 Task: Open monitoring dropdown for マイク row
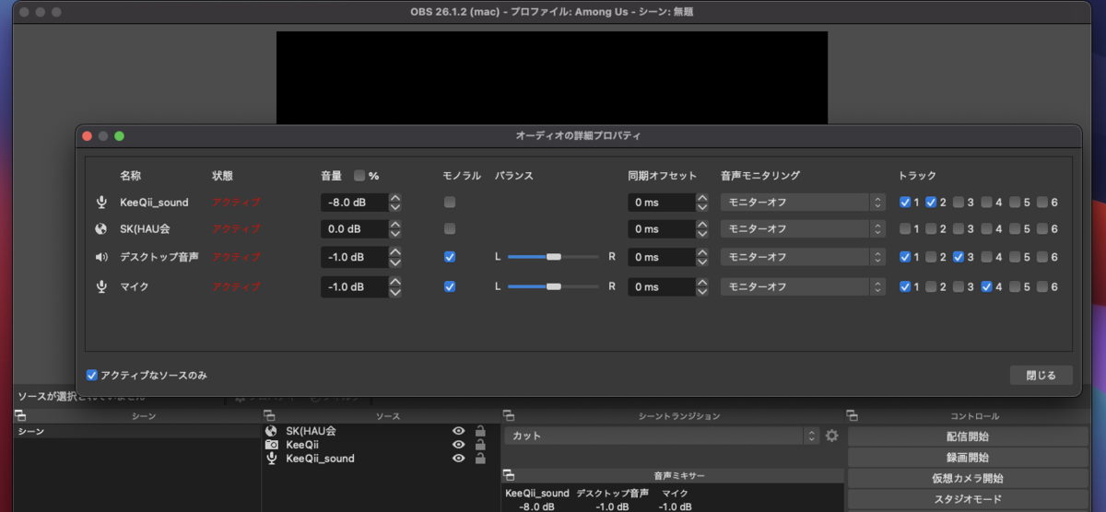pyautogui.click(x=804, y=286)
